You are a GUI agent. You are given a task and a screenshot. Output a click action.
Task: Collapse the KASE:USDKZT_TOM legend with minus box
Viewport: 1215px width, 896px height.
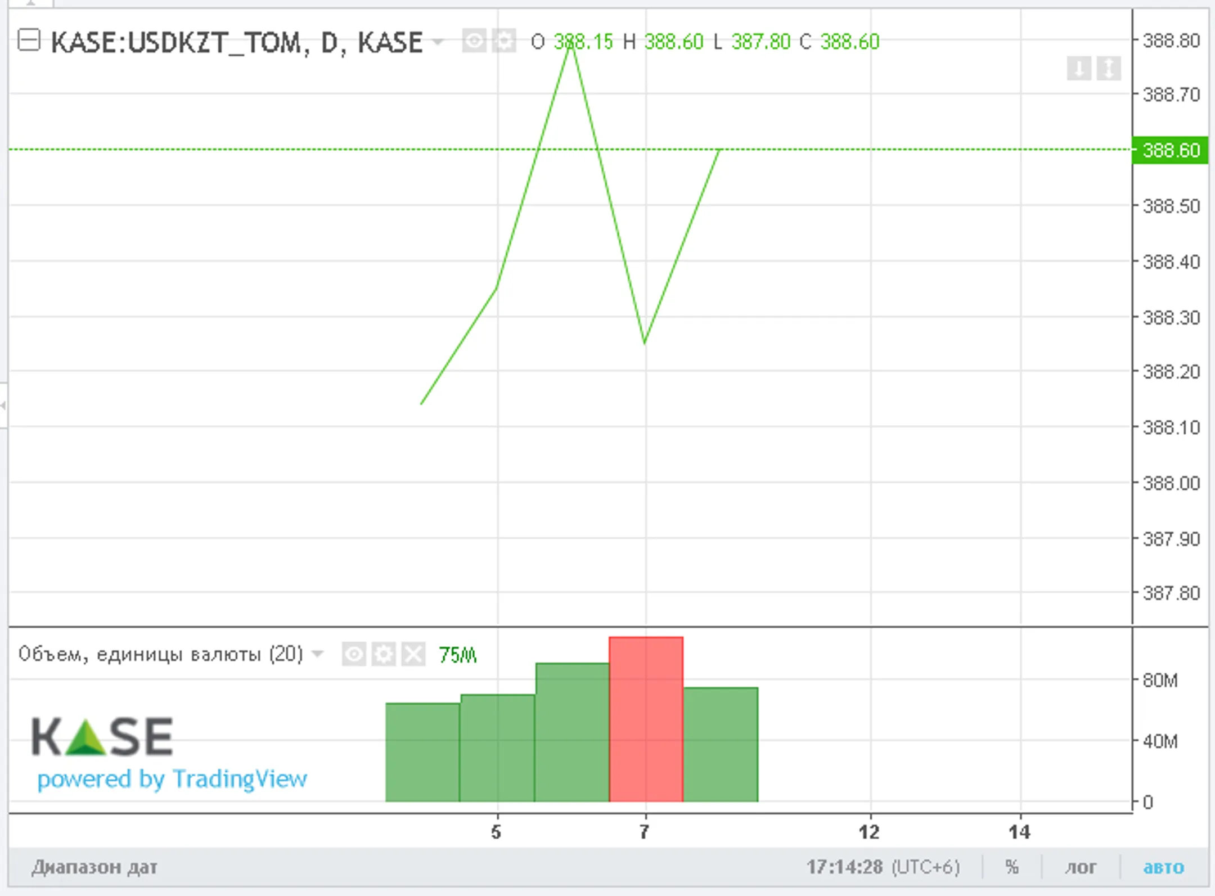pyautogui.click(x=29, y=40)
